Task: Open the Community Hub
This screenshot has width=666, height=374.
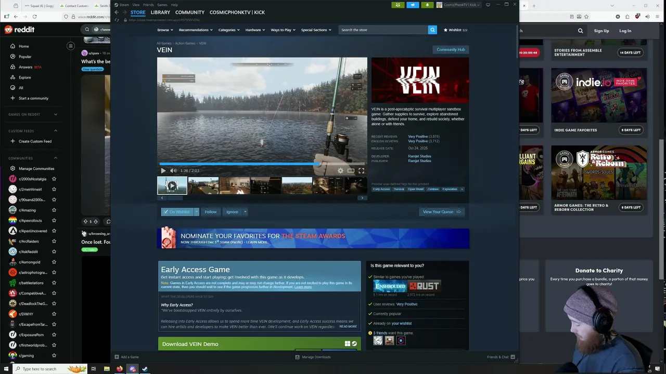Action: pos(451,49)
